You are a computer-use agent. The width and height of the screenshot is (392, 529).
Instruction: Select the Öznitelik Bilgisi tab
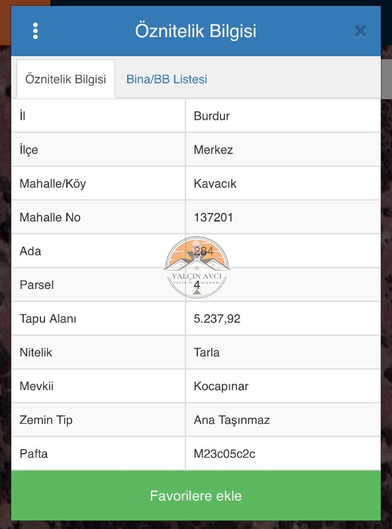(x=66, y=79)
